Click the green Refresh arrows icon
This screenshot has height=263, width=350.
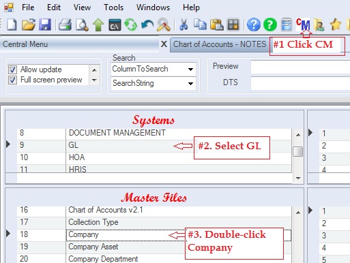[x=131, y=25]
